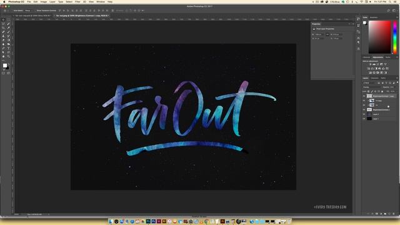
Task: Open the layer blend mode dropdown
Action: pyautogui.click(x=372, y=87)
